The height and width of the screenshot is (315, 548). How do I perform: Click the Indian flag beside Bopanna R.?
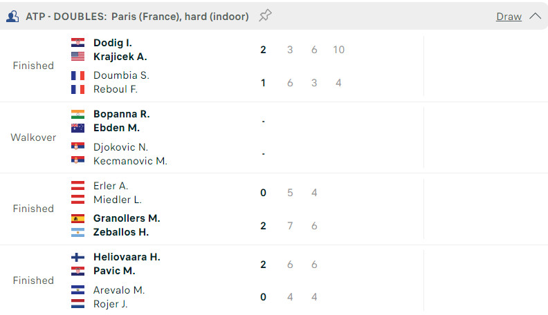pyautogui.click(x=77, y=114)
